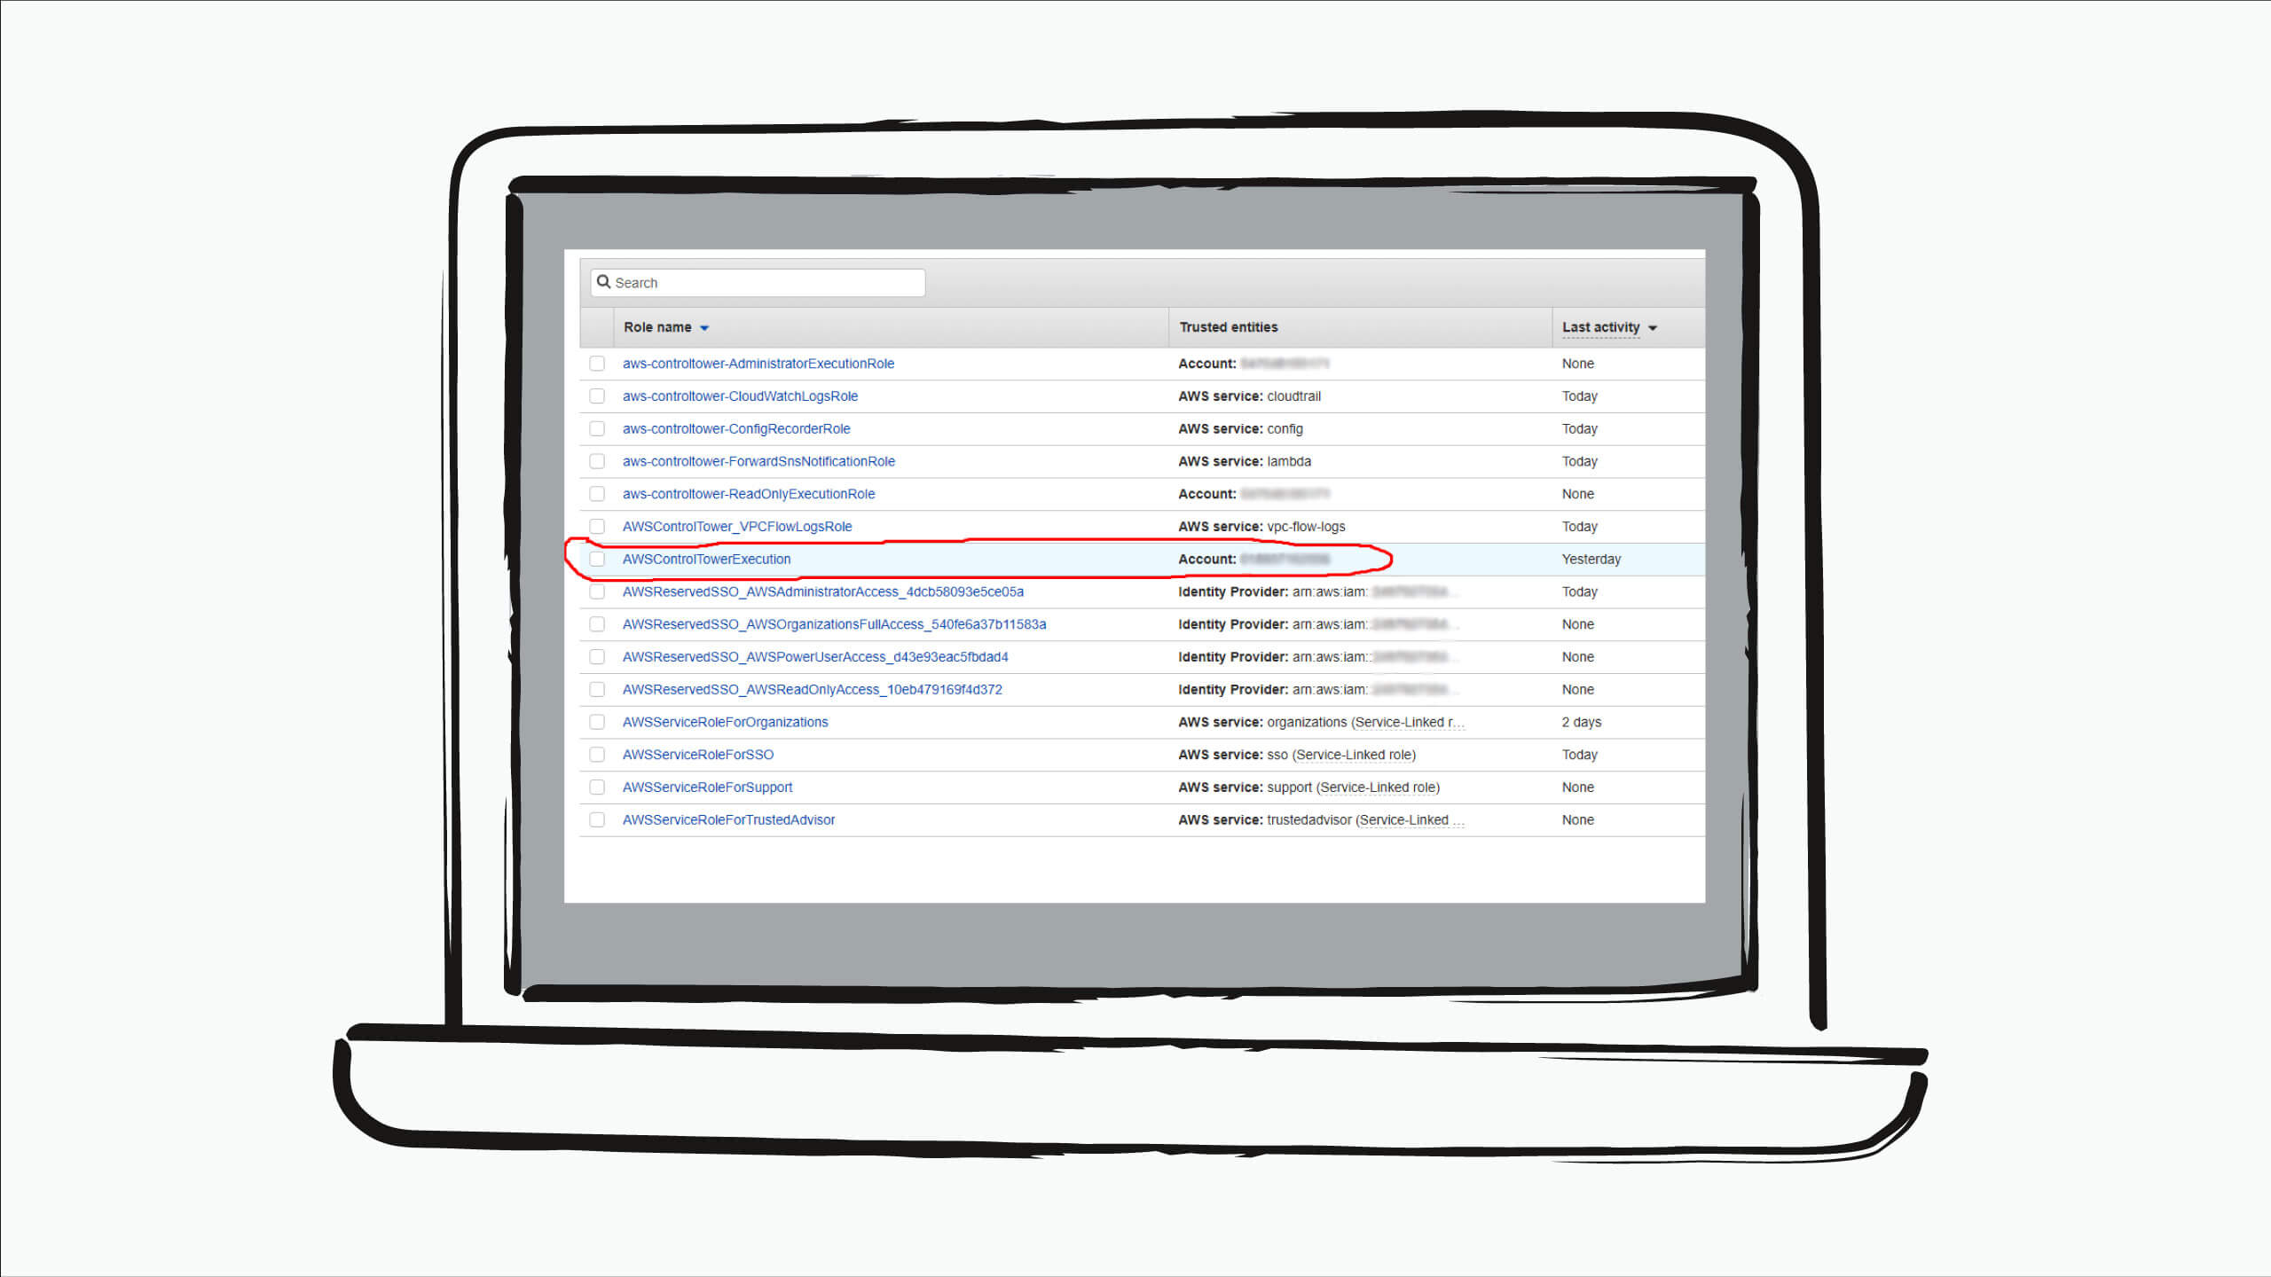2271x1277 pixels.
Task: Open the aws-controltower-ReadOnlyExecutionRole role
Action: [x=748, y=494]
